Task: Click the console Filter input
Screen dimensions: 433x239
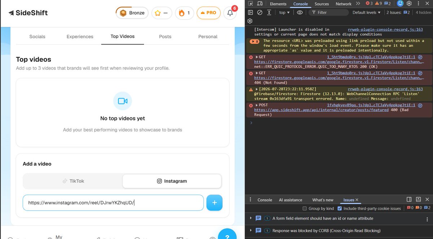Action: pos(328,12)
